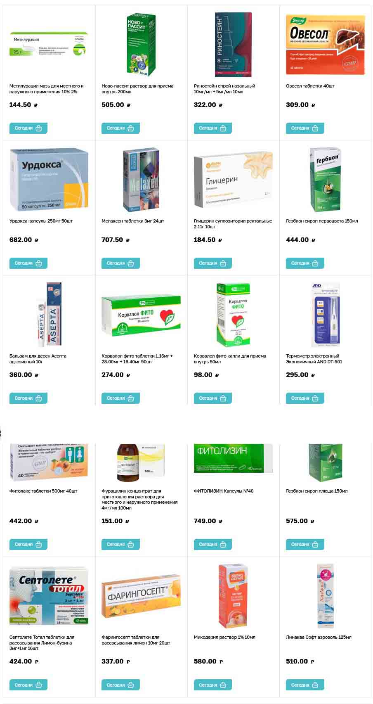
Task: Click Сегодня button for Микодерил раствор
Action: pyautogui.click(x=212, y=685)
